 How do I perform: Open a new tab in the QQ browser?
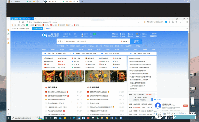pos(36,19)
